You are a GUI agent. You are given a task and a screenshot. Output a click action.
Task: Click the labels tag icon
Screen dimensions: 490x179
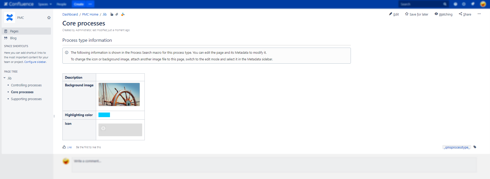[475, 147]
